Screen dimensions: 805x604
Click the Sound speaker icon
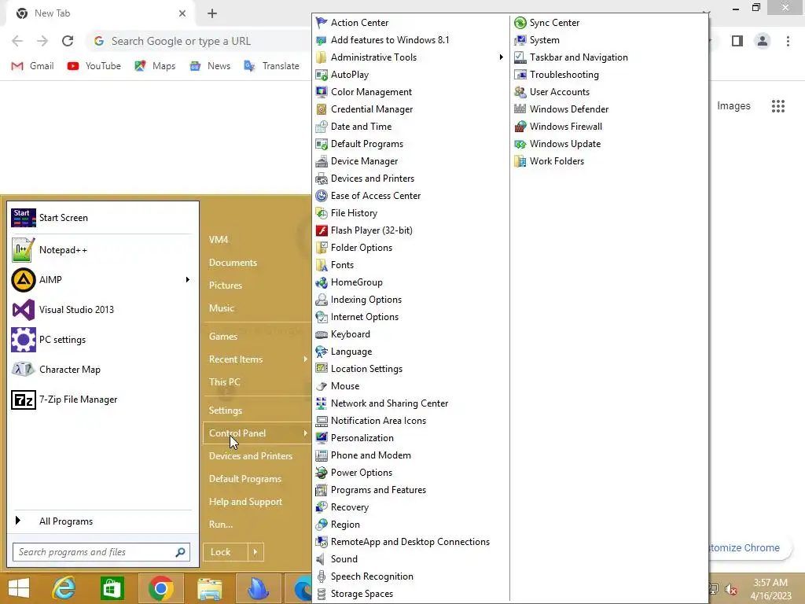pos(322,559)
